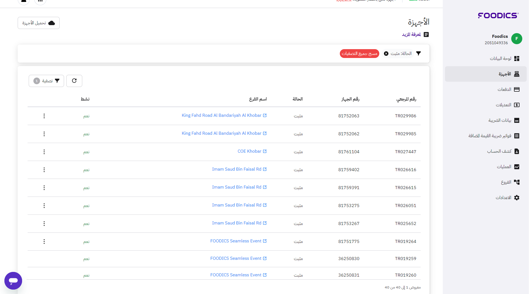Viewport: 530px width, 294px height.
Task: Open the filter button with badge 1
Action: [46, 81]
